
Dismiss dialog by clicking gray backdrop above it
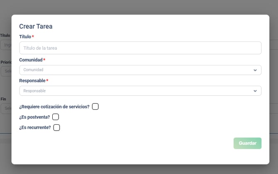tap(139, 7)
